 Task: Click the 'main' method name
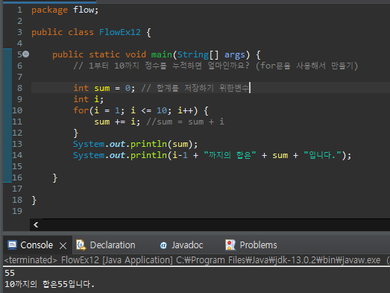tap(162, 54)
